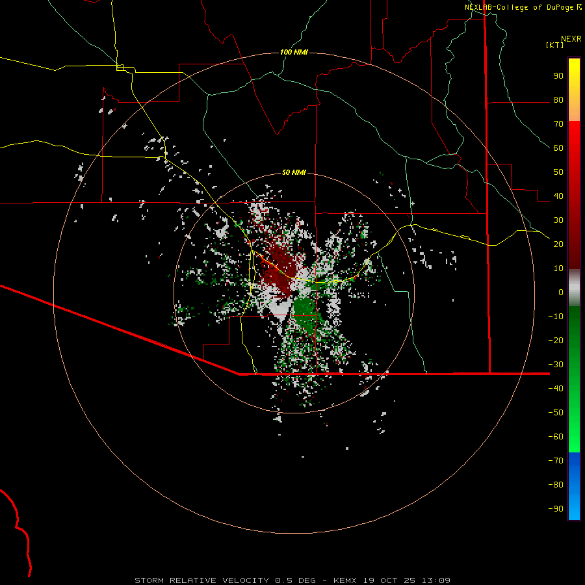The height and width of the screenshot is (585, 585).
Task: Click the 80 value on the velocity scale
Action: pyautogui.click(x=558, y=100)
